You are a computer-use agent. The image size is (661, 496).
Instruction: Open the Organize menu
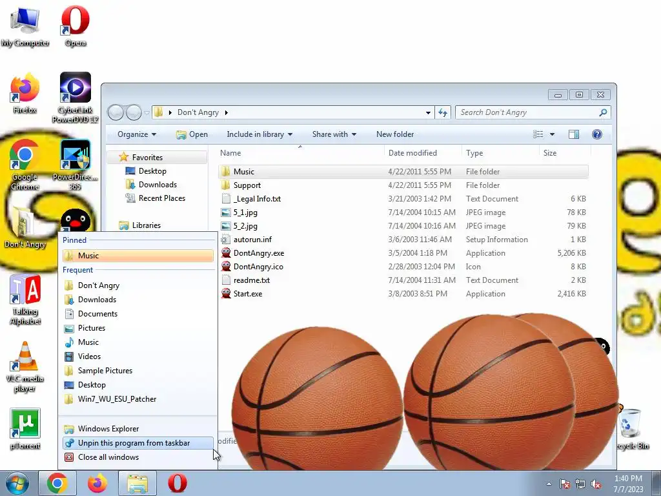click(x=137, y=134)
